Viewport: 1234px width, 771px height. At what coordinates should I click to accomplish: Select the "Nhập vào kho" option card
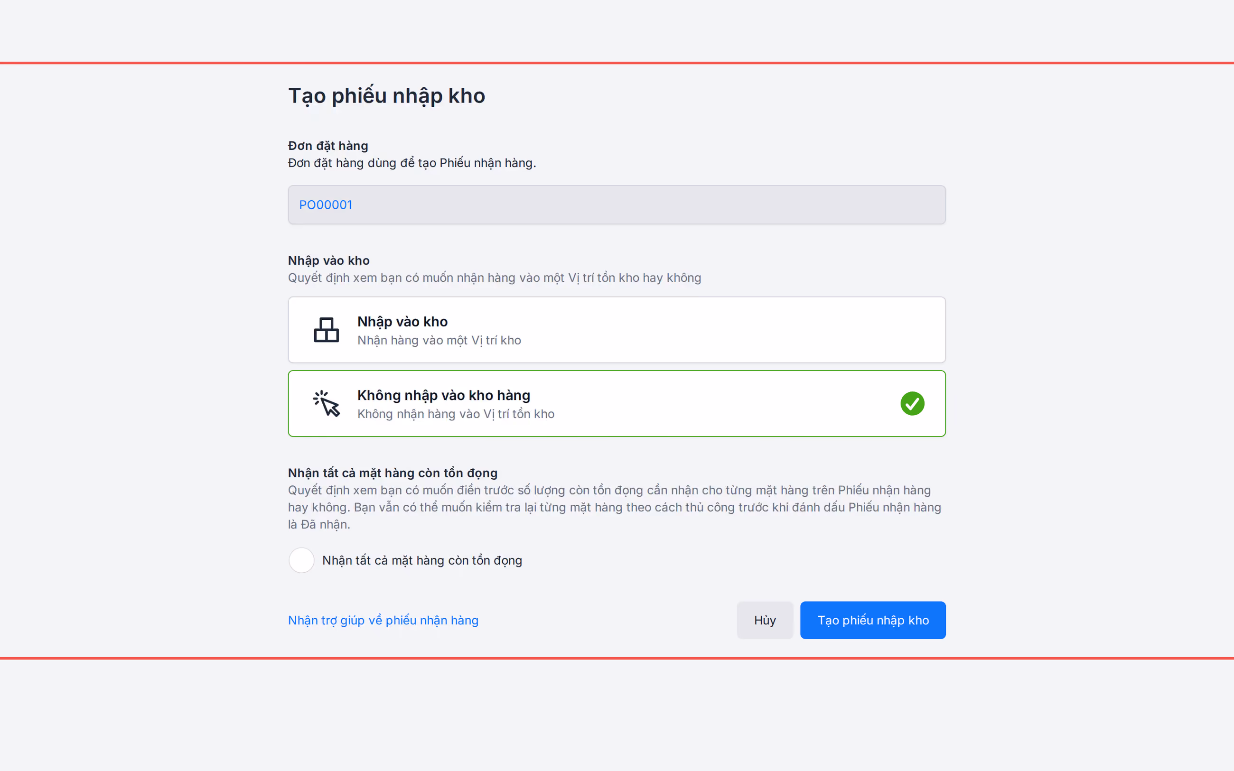pos(617,330)
